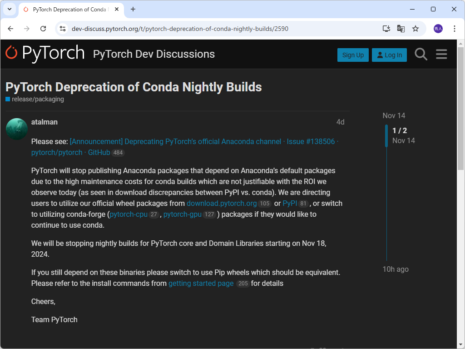This screenshot has width=465, height=349.
Task: Open the release/packaging category
Action: point(35,99)
